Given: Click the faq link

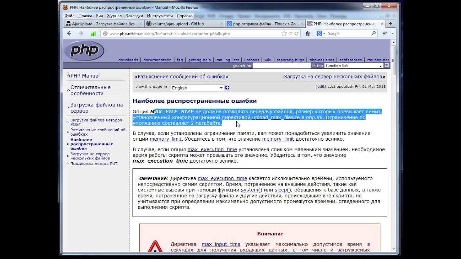Looking at the screenshot, I should 180,60.
